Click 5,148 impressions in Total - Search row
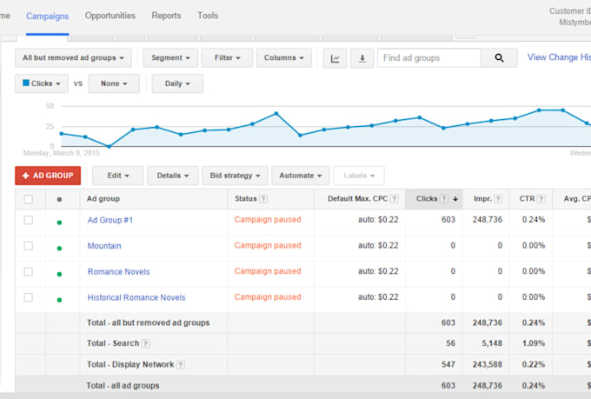The height and width of the screenshot is (399, 591). click(492, 343)
